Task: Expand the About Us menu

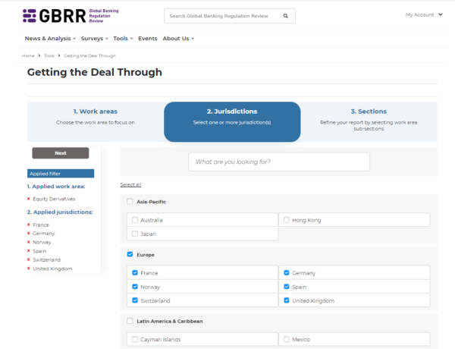Action: pos(178,39)
